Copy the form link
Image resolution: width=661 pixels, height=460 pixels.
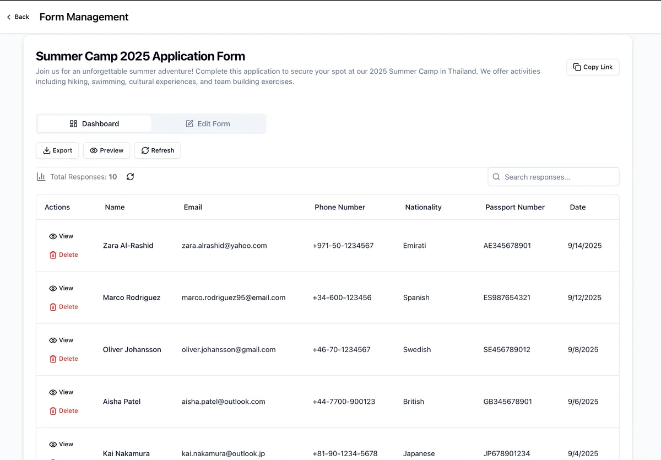coord(593,67)
